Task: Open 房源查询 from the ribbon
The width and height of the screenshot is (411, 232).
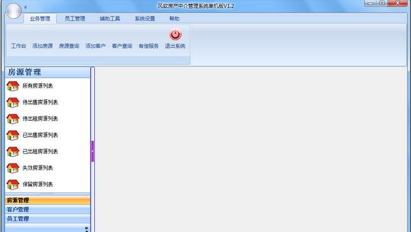Action: click(x=69, y=46)
